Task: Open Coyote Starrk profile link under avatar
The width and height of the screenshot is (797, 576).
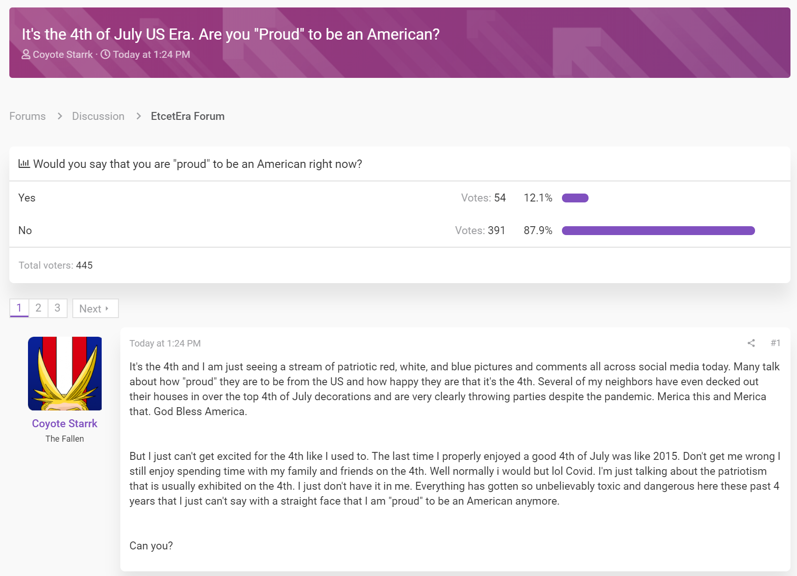Action: [64, 423]
